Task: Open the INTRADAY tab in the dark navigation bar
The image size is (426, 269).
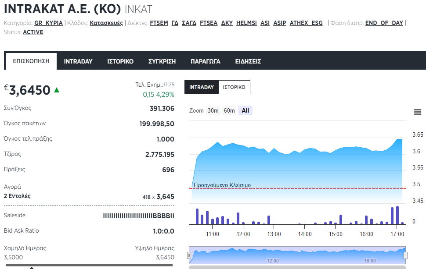Action: (x=78, y=61)
